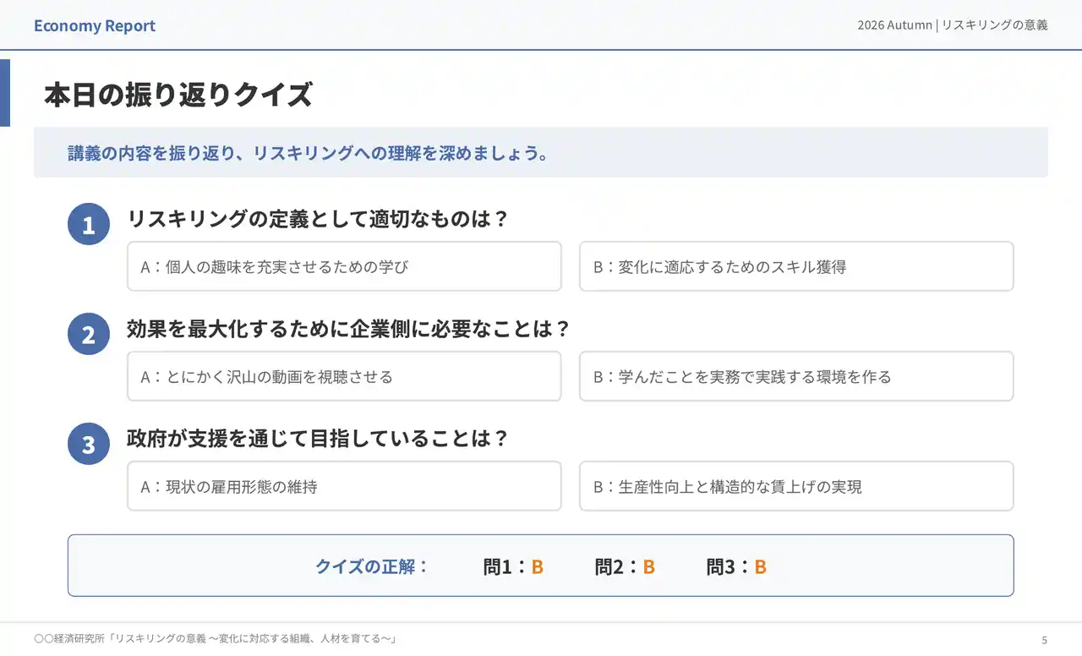Click question 1 heading about リスキリングの定義
Screen dimensions: 1082x656
coord(318,219)
